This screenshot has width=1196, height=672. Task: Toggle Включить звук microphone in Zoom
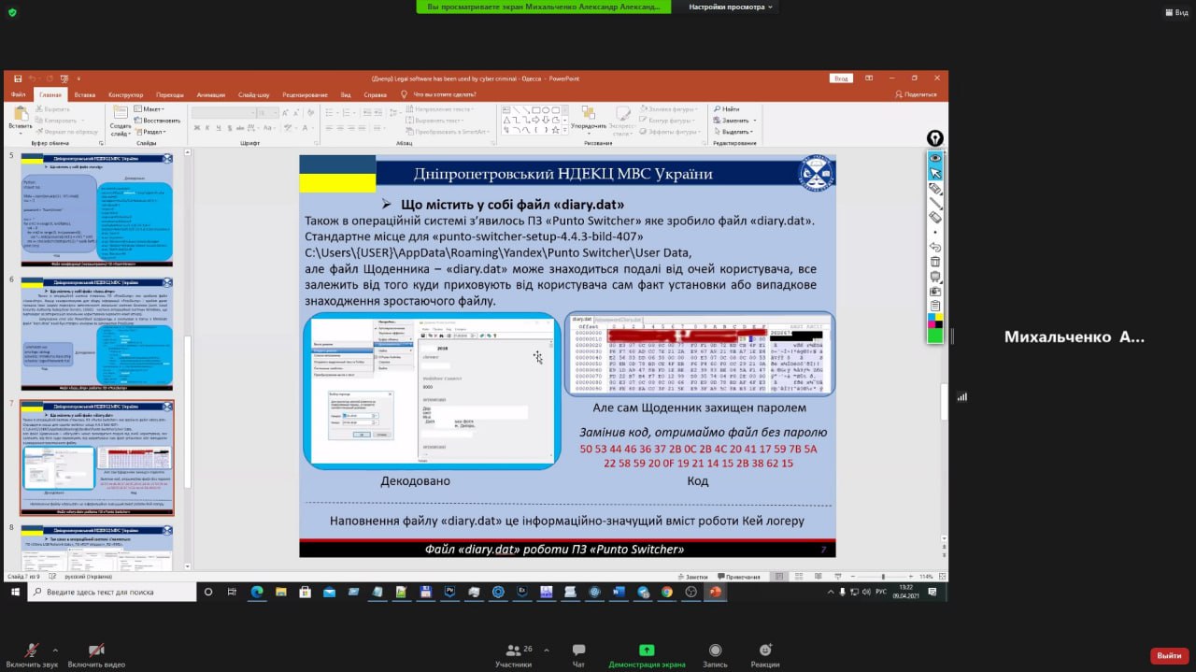(x=32, y=655)
